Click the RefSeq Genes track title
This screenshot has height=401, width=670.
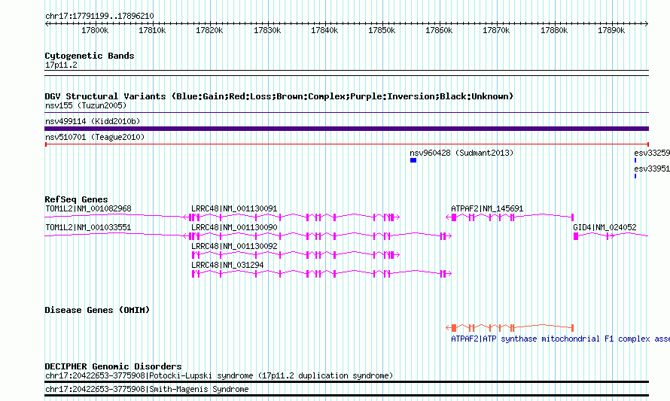click(x=76, y=199)
